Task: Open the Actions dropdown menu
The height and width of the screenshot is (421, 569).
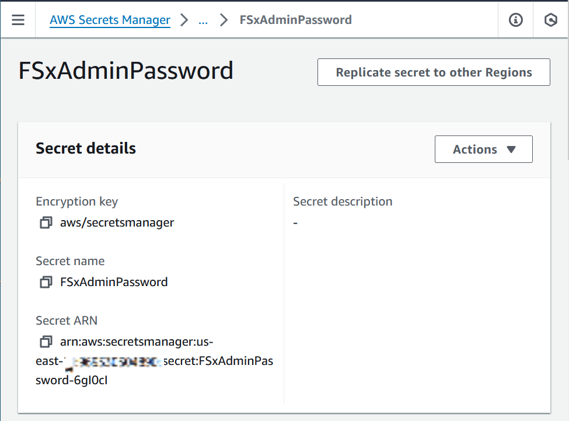Action: click(x=483, y=149)
